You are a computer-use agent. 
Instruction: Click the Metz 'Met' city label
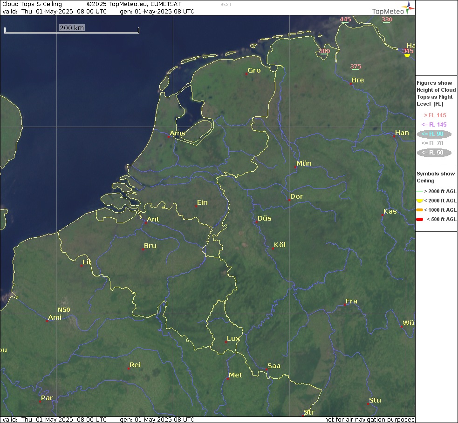235,375
